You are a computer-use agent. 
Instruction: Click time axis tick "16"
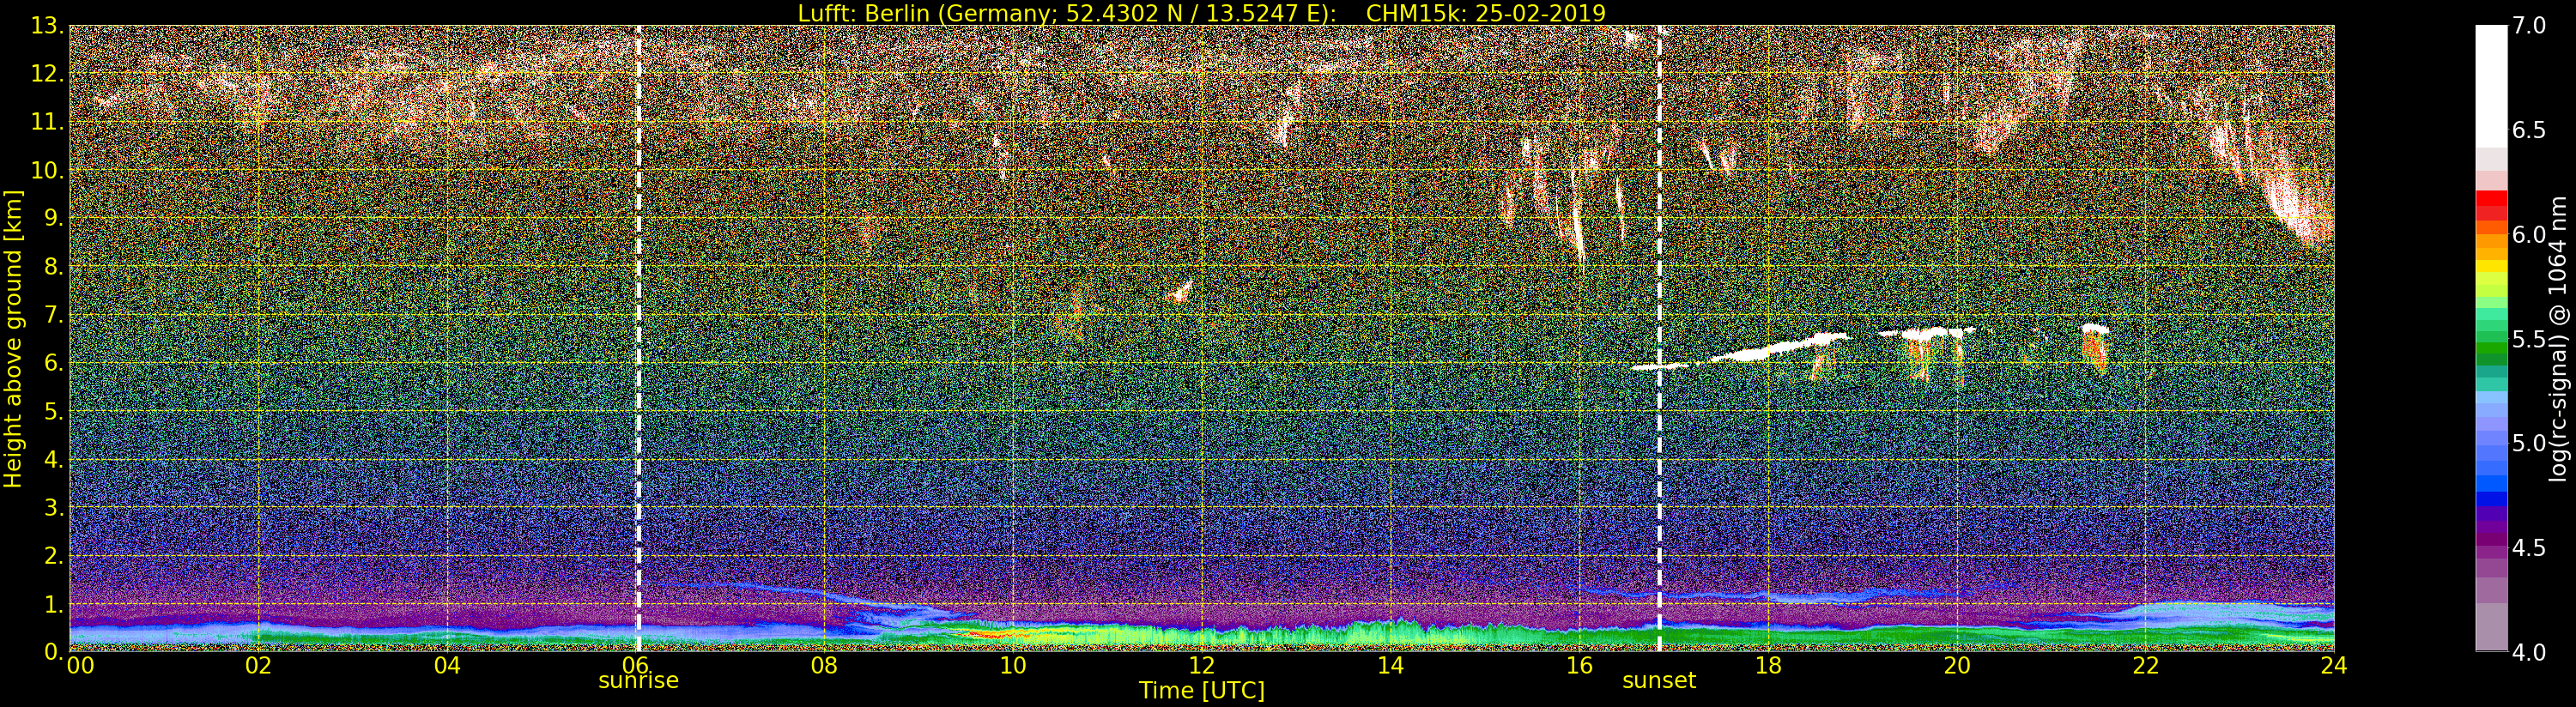coord(1579,665)
